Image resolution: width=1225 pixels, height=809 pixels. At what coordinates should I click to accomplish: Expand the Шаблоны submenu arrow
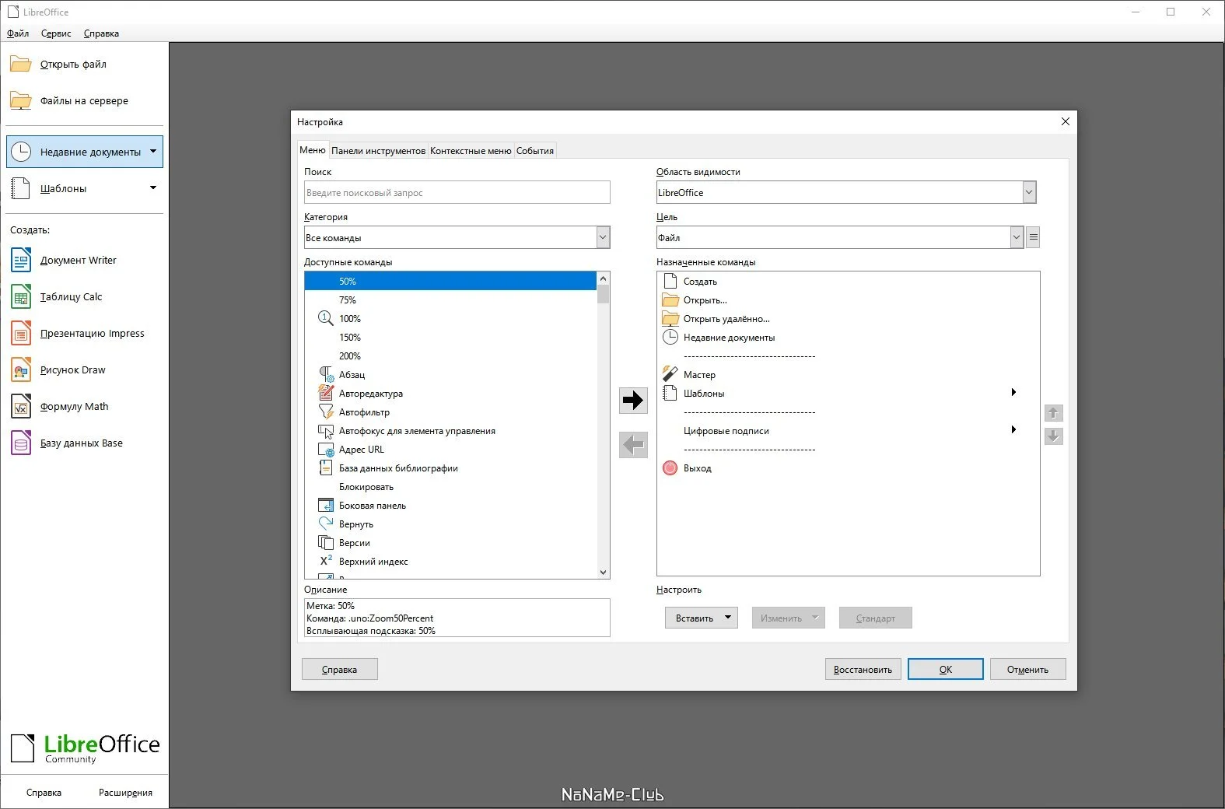pyautogui.click(x=1013, y=392)
